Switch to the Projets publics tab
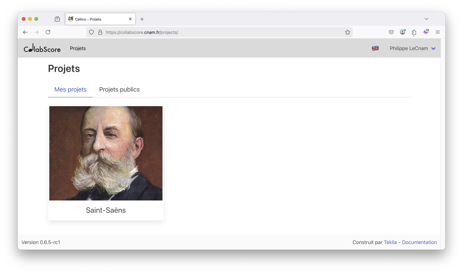 (x=120, y=89)
